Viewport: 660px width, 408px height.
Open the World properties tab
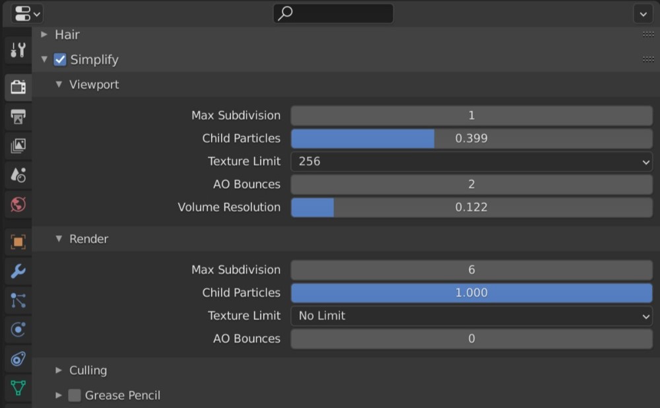(x=18, y=205)
